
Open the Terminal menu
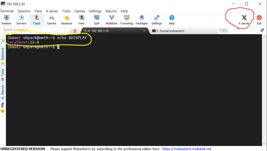[7, 11]
